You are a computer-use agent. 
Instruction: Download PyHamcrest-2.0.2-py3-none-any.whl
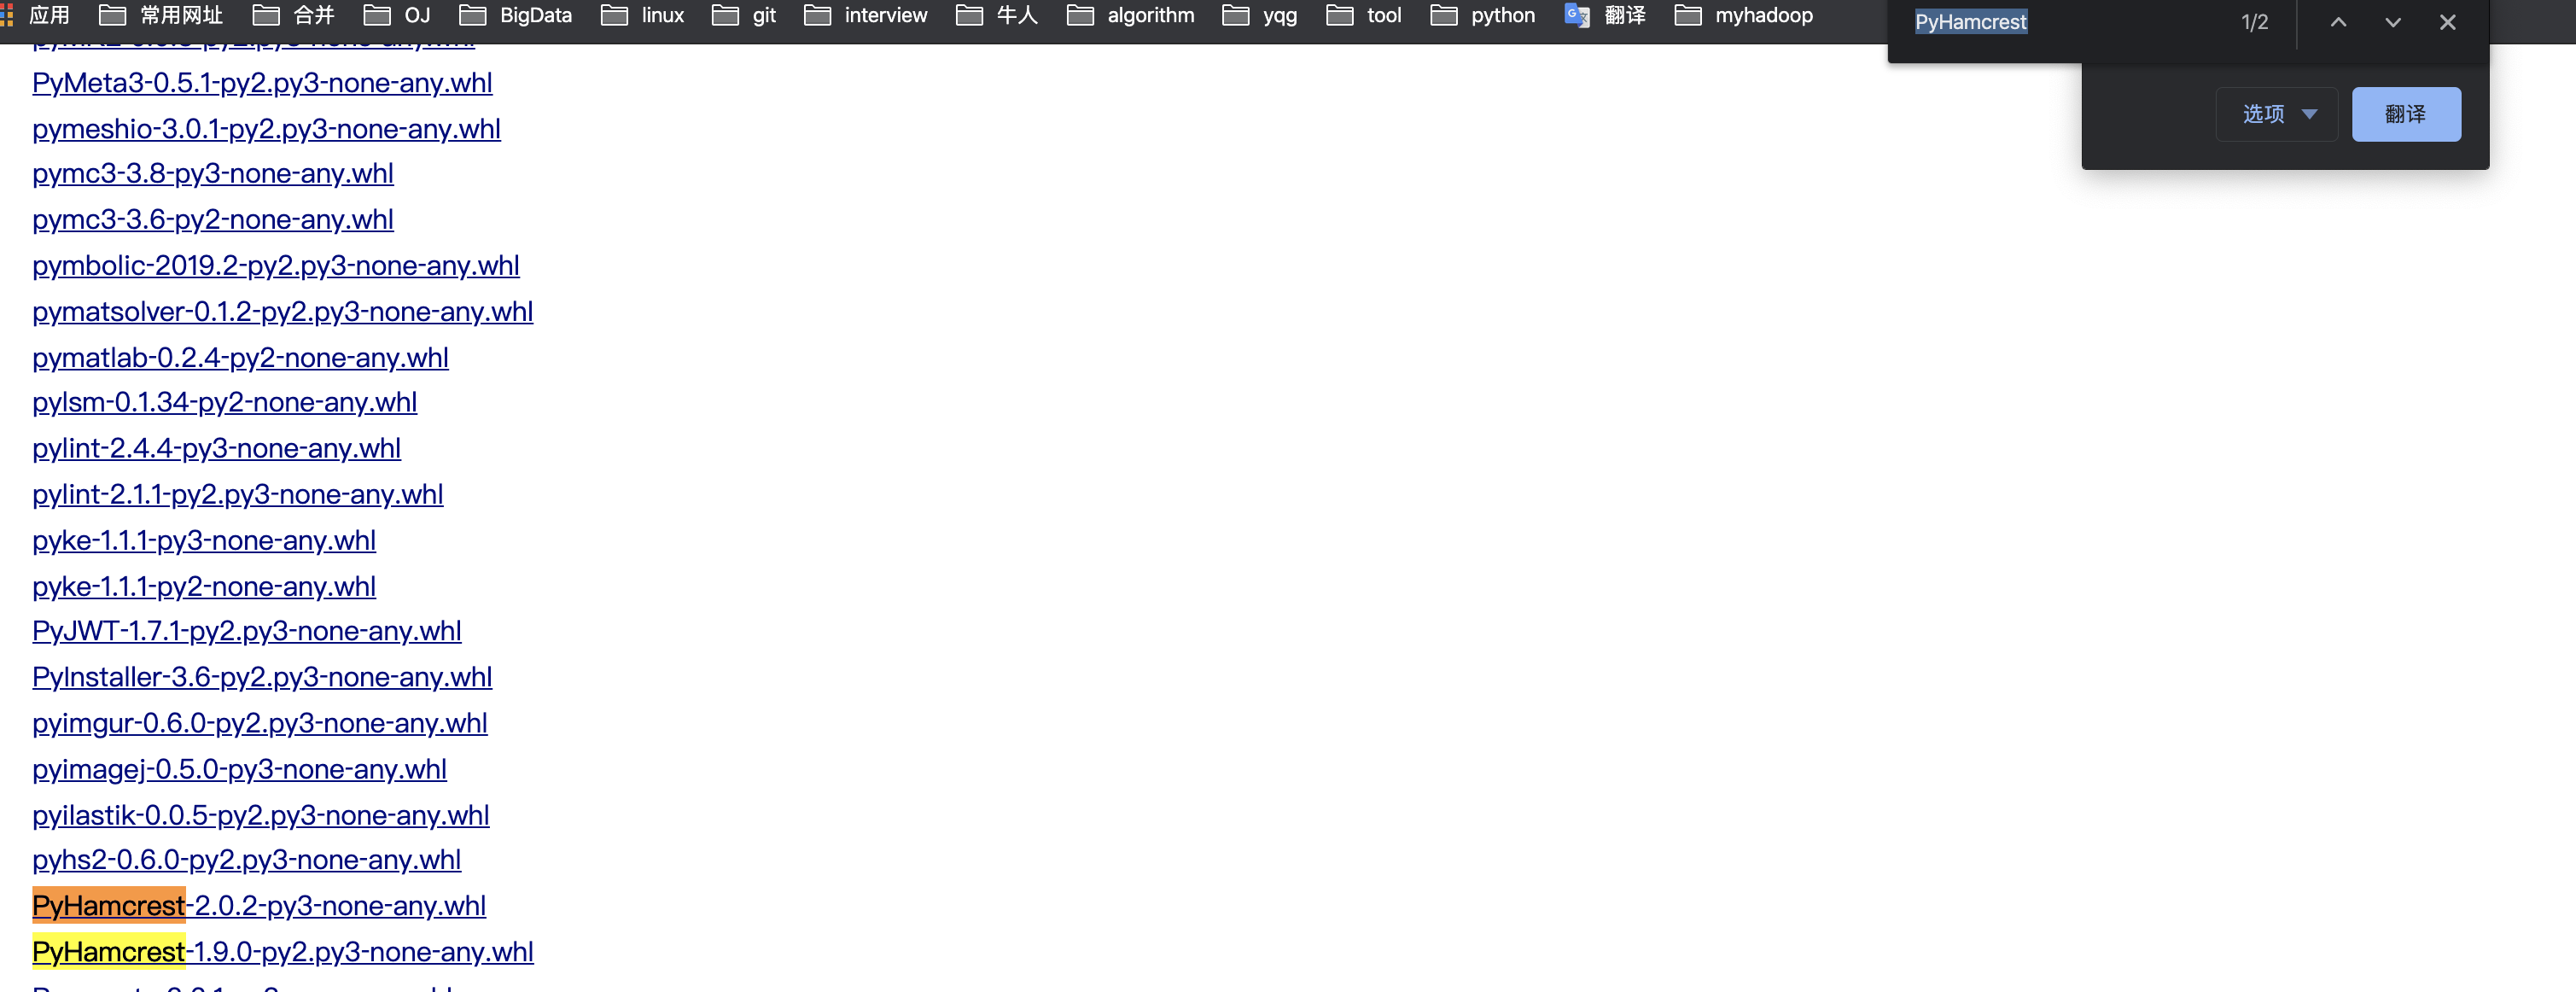click(259, 906)
